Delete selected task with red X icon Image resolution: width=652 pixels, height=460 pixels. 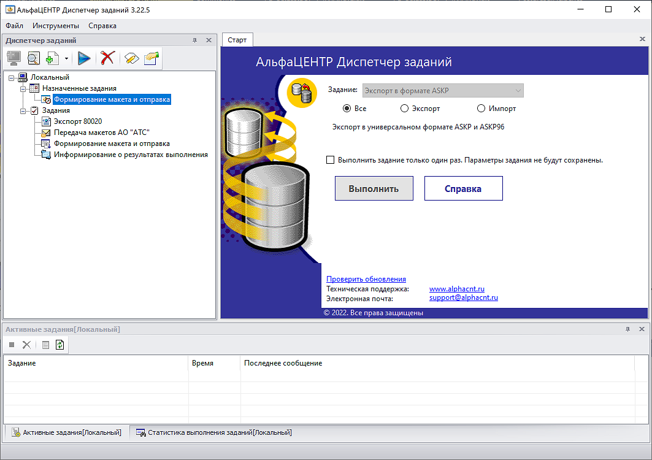click(107, 58)
